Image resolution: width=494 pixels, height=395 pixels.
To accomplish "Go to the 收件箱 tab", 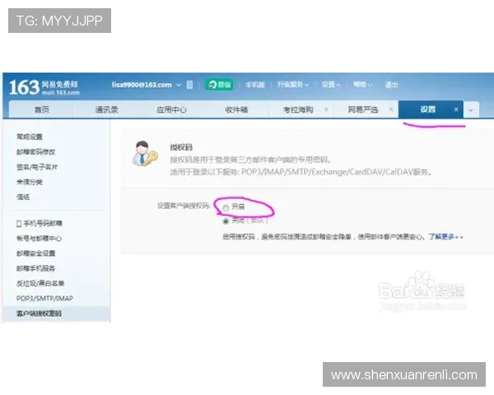I will (236, 109).
